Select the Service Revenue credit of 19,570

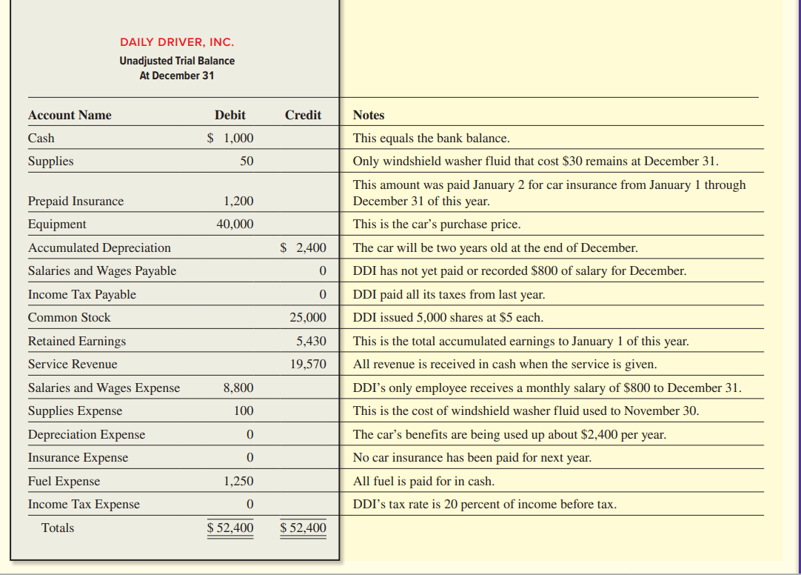307,364
